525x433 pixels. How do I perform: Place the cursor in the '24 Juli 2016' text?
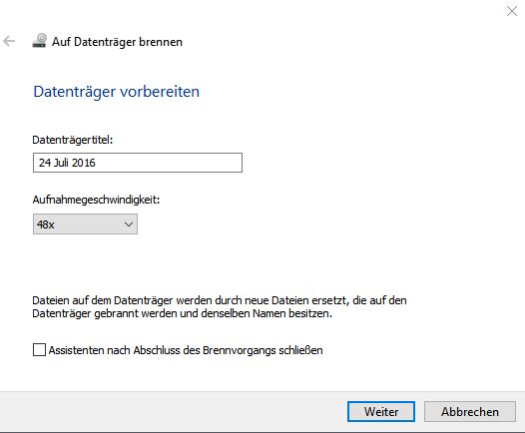pos(67,163)
